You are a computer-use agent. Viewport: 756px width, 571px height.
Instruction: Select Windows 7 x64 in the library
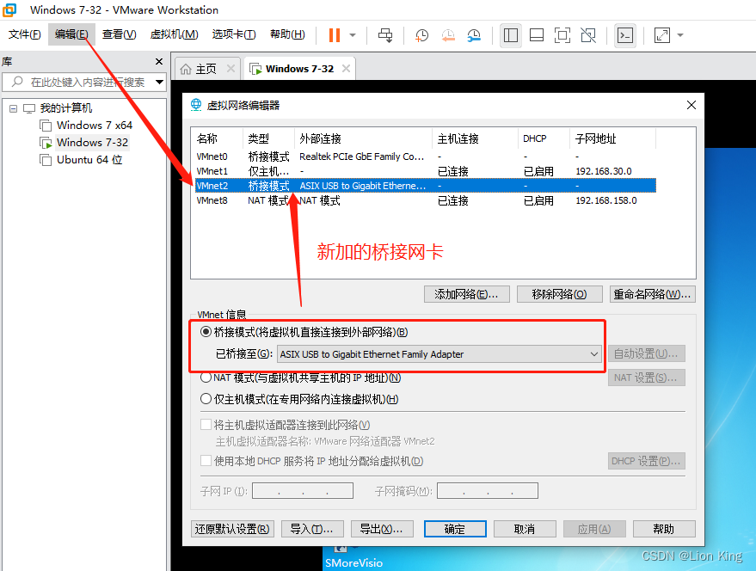pyautogui.click(x=94, y=126)
